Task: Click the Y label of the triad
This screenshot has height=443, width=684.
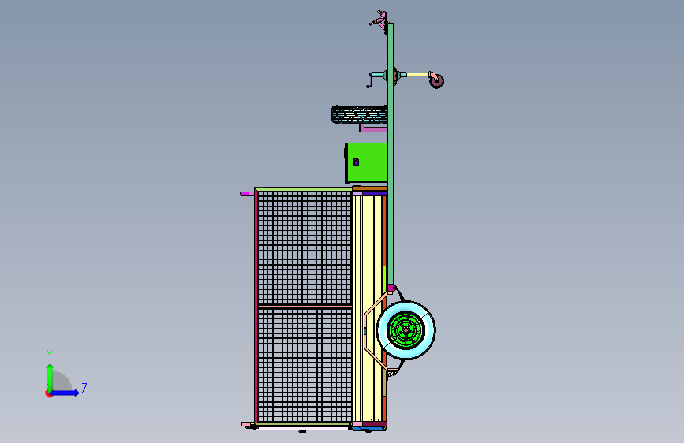Action: pos(50,354)
